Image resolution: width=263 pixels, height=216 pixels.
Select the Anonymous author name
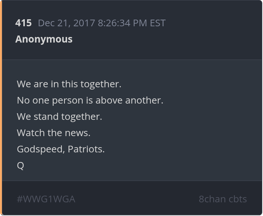click(x=44, y=39)
